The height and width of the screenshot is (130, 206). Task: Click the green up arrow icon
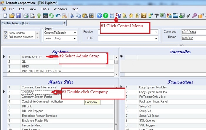[x=39, y=16]
